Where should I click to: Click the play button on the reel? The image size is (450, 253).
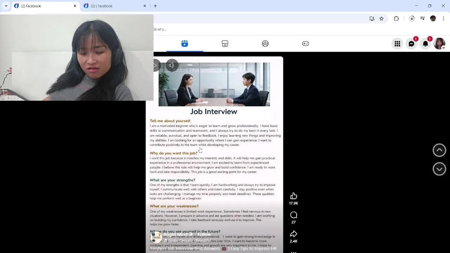click(156, 65)
